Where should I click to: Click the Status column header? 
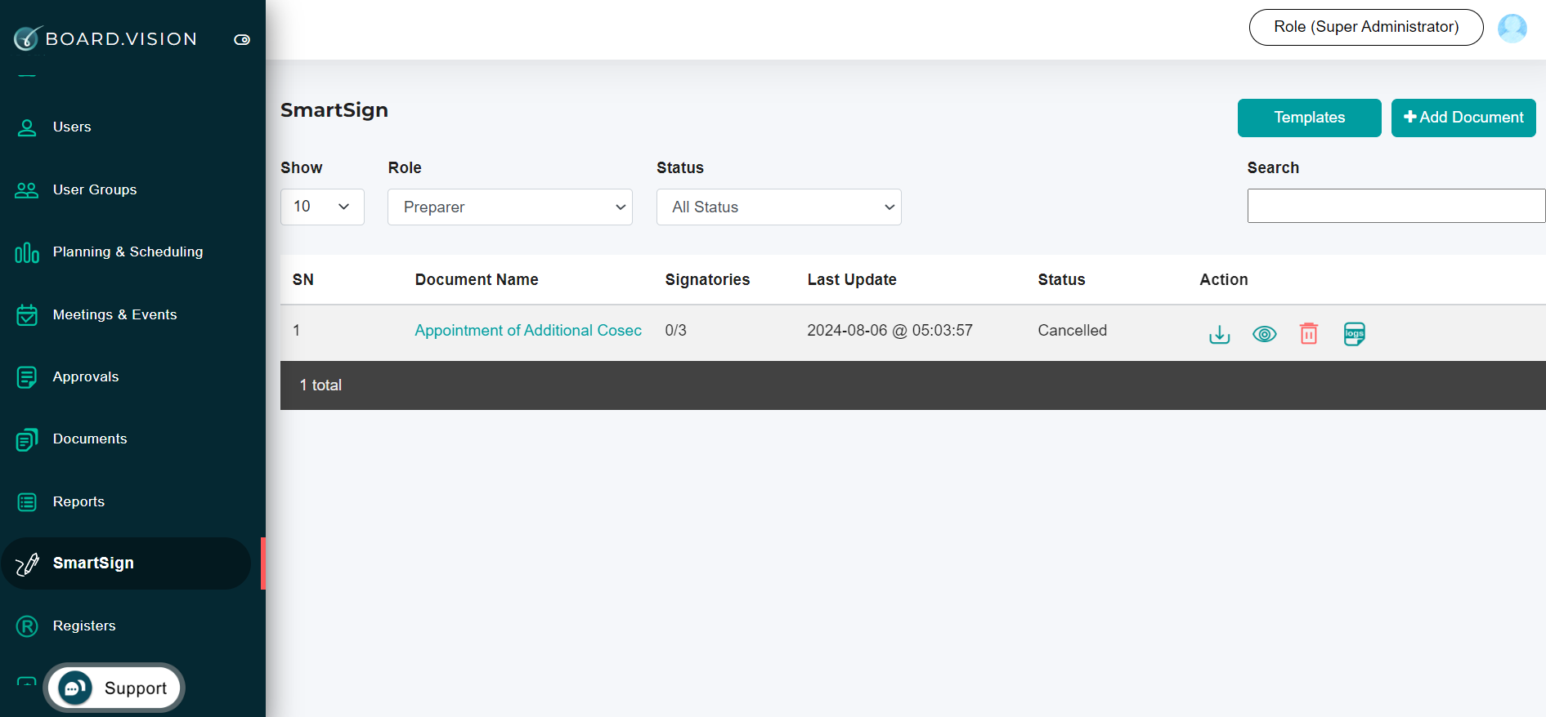(1062, 279)
